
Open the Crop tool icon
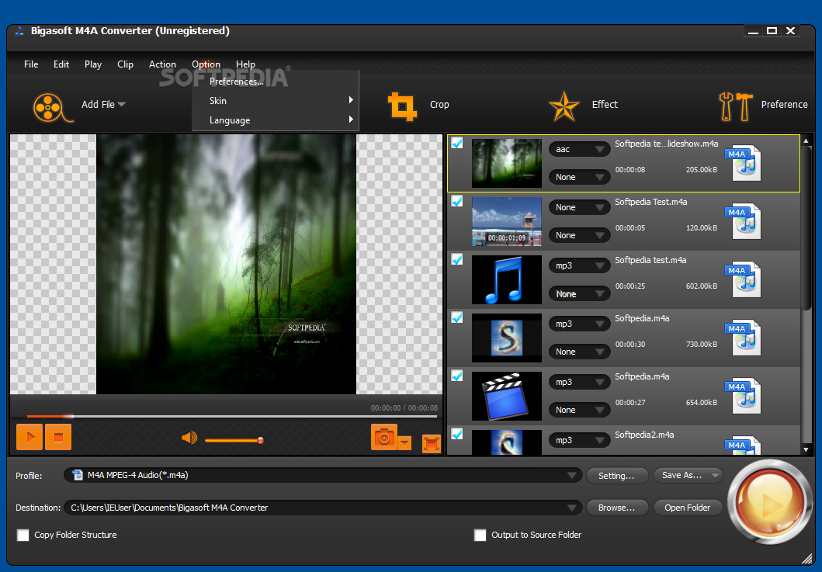402,106
